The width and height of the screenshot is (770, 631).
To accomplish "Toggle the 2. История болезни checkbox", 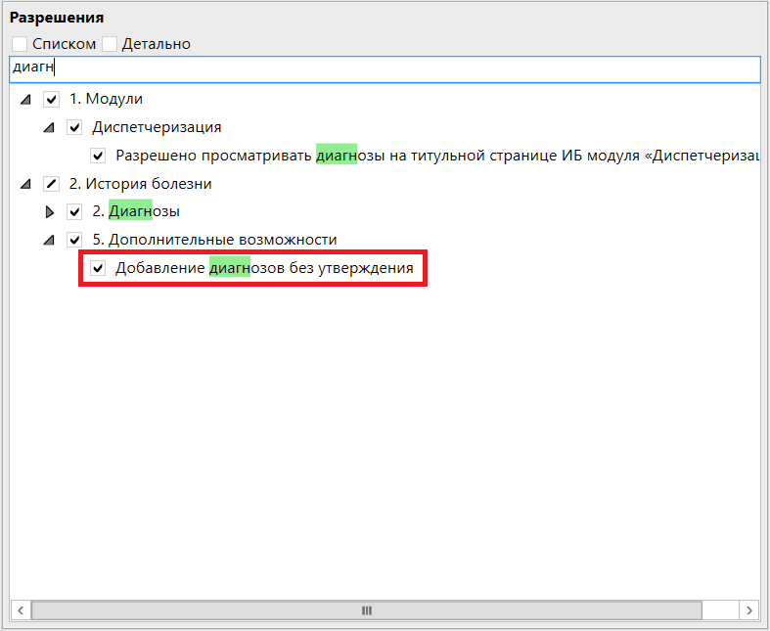I will pyautogui.click(x=52, y=184).
